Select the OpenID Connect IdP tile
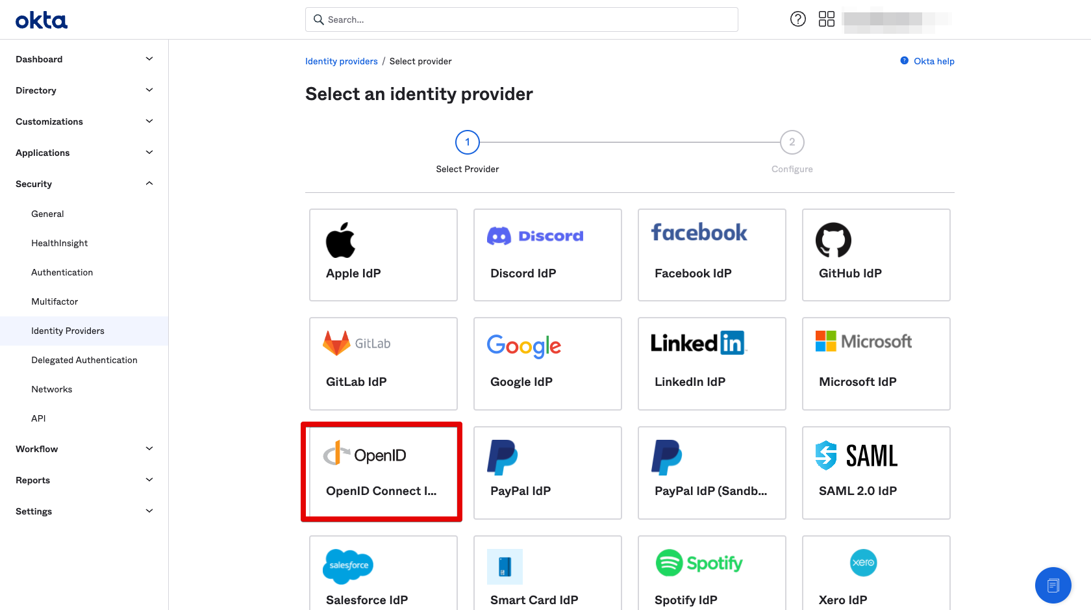 [x=382, y=472]
